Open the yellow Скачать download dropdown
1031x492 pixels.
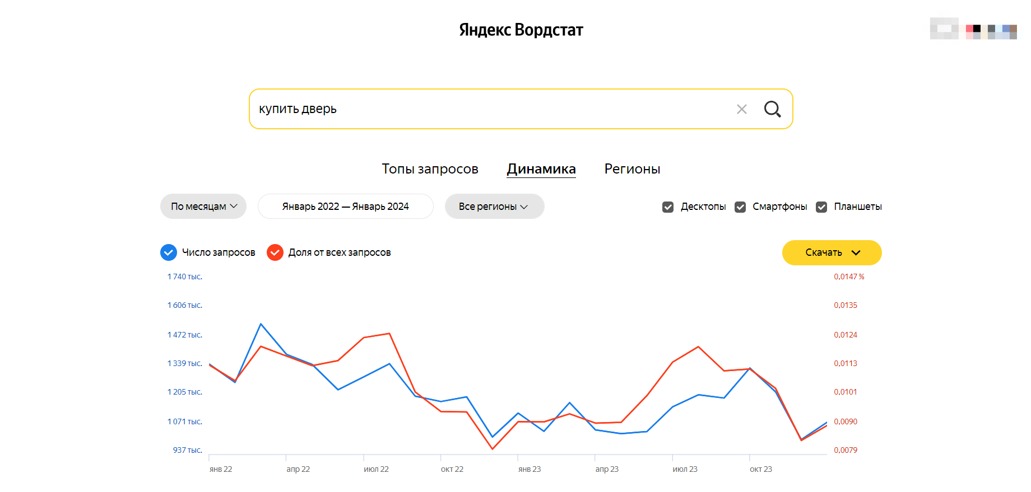832,252
